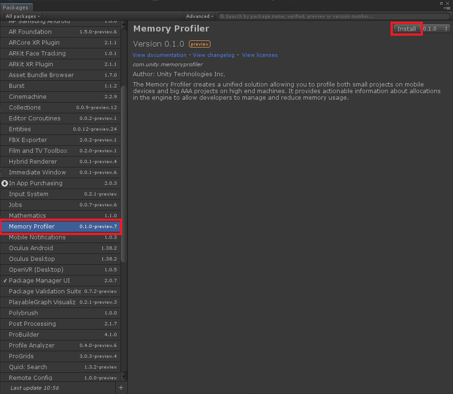The width and height of the screenshot is (453, 394).
Task: Select the Mobile Notifications package
Action: (60, 237)
